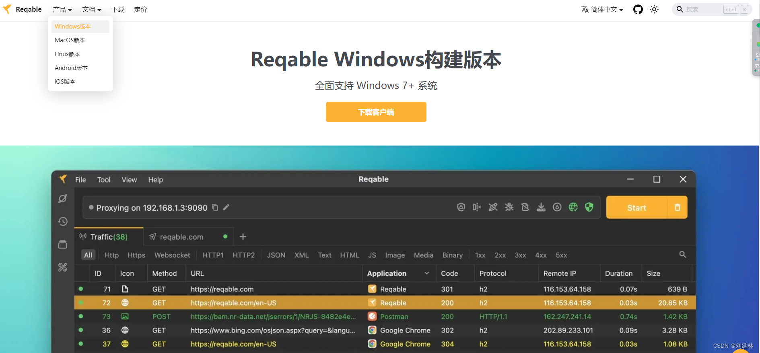The width and height of the screenshot is (760, 353).
Task: Expand Application column sort chevron
Action: coord(426,273)
